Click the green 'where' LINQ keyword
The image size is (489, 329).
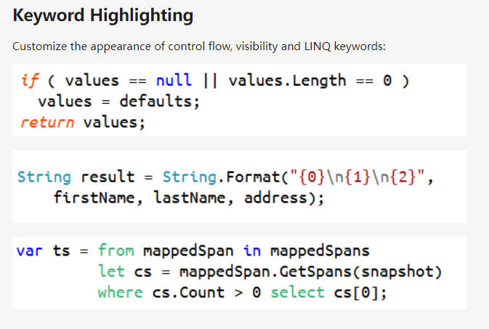(121, 292)
